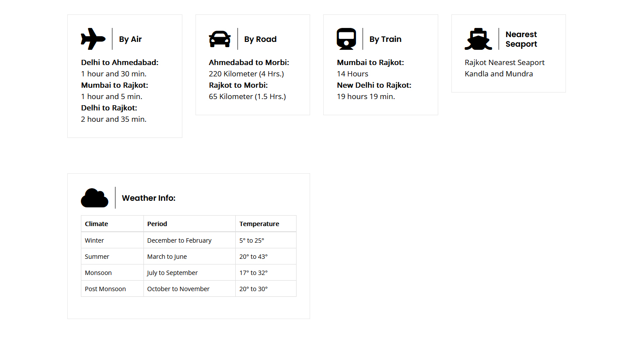Click the Period column header
This screenshot has height=340, width=618.
[157, 224]
